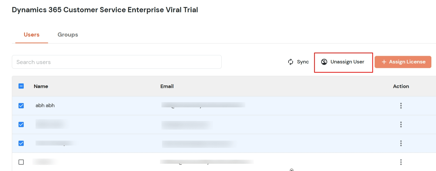Select the Users tab
436x171 pixels.
(x=31, y=34)
